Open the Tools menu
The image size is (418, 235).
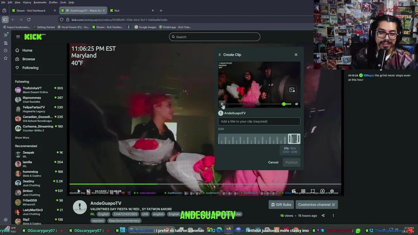63,2
